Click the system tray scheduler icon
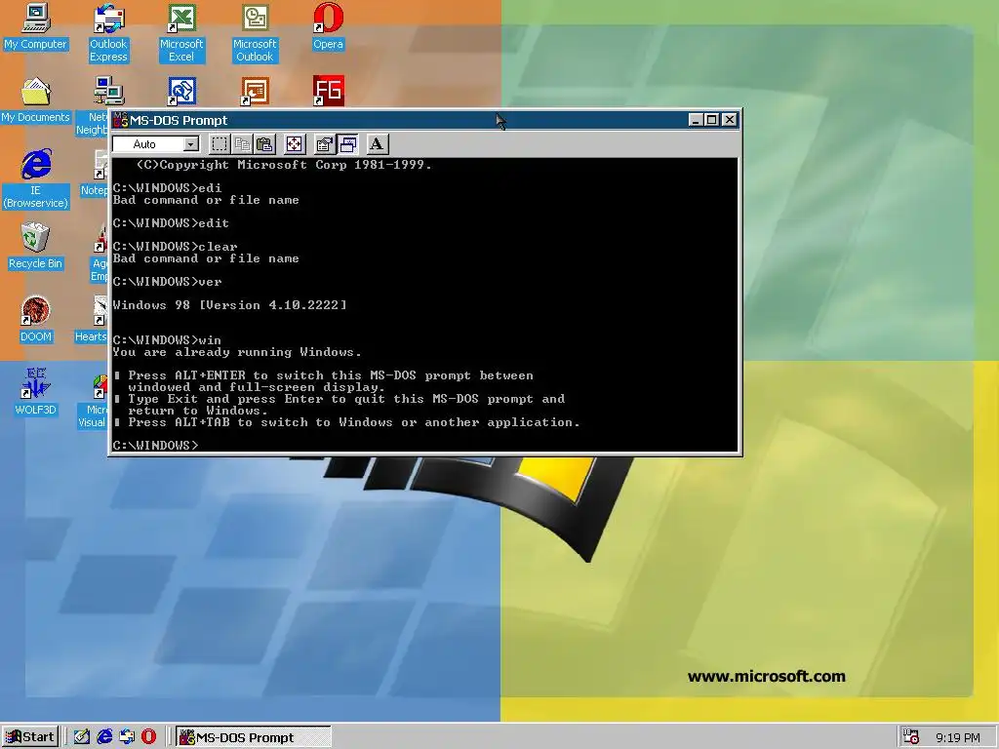The image size is (999, 749). [911, 737]
